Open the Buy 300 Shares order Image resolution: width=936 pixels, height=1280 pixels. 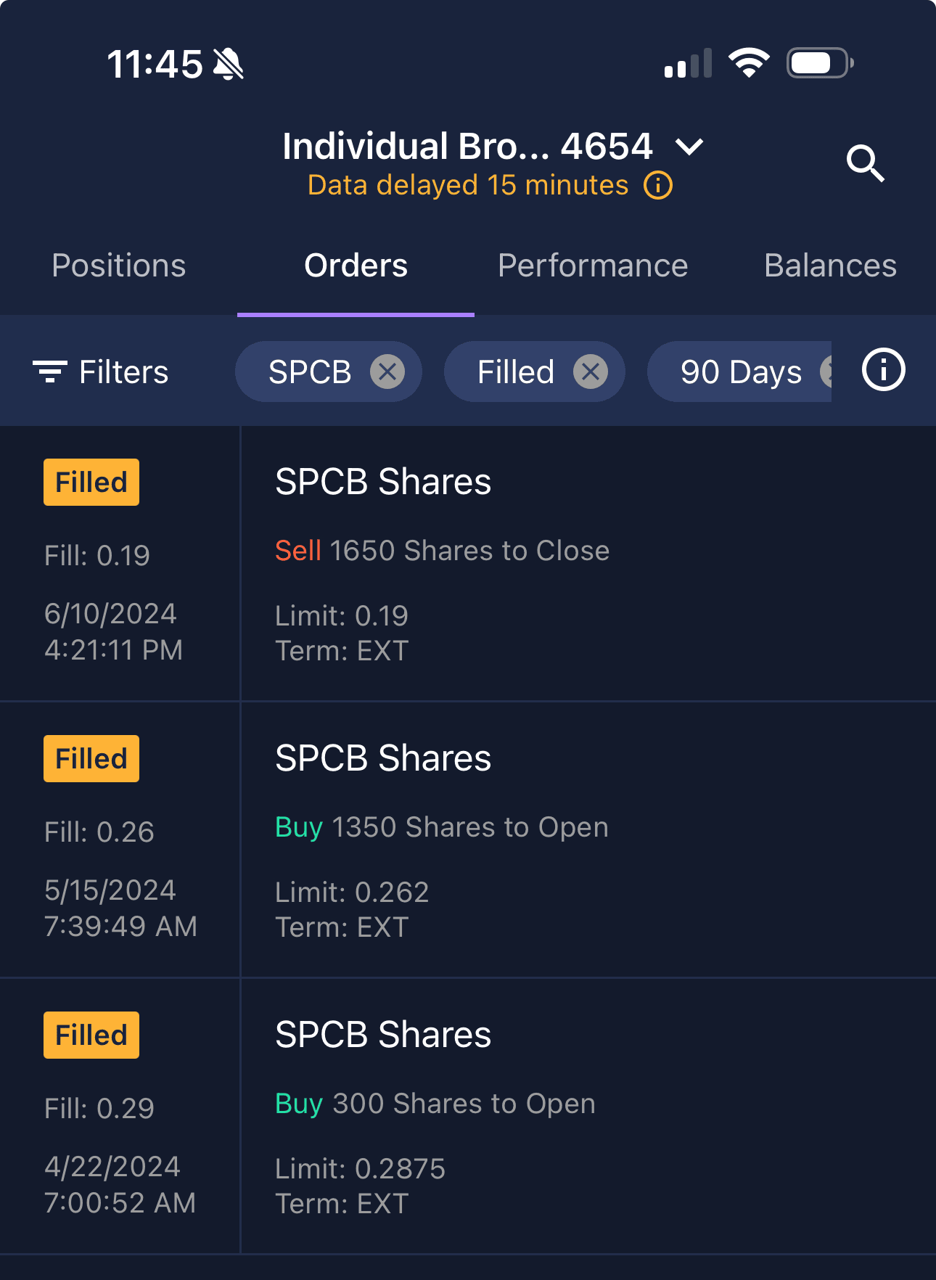point(435,1104)
